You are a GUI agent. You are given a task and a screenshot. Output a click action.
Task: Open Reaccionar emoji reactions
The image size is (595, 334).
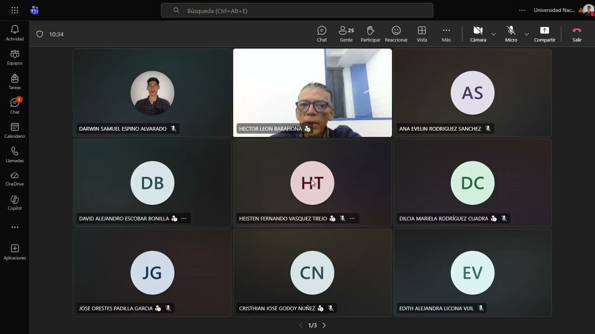click(x=396, y=34)
